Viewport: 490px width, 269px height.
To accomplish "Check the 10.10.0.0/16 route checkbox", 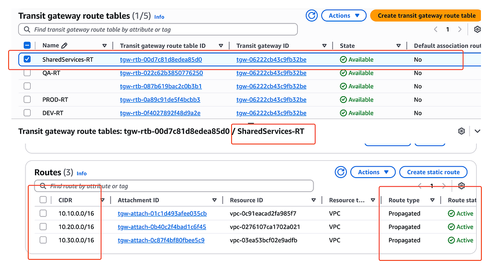I will [43, 213].
